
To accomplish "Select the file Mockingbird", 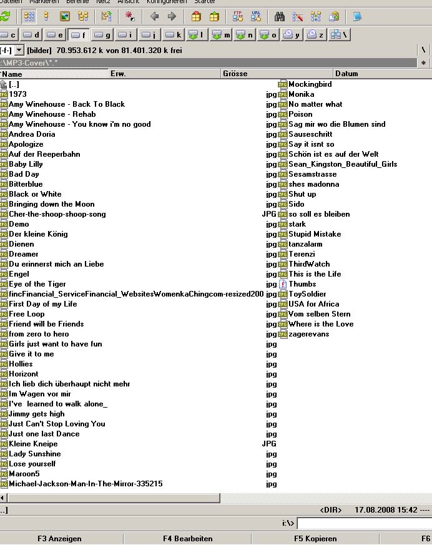I will (310, 84).
